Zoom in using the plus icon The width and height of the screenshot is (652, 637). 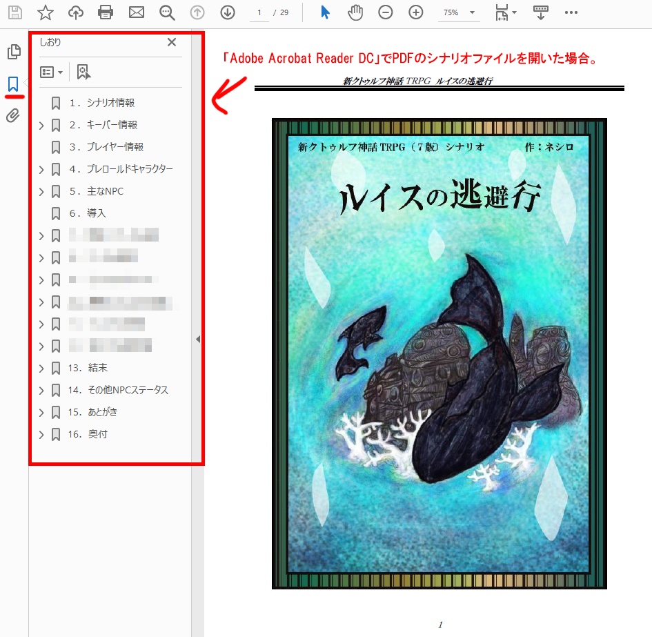tap(415, 12)
